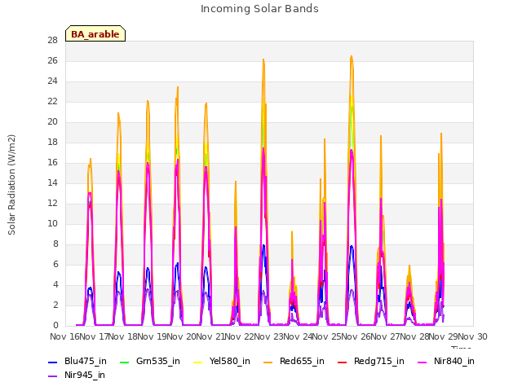
Task: Click the Nov 25 peak of Red655_in curve
Action: click(352, 56)
